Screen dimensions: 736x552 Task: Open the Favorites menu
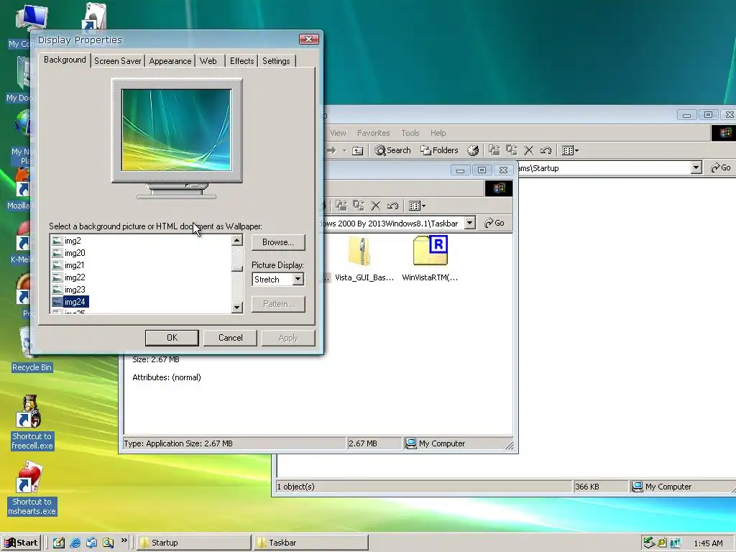[x=373, y=133]
